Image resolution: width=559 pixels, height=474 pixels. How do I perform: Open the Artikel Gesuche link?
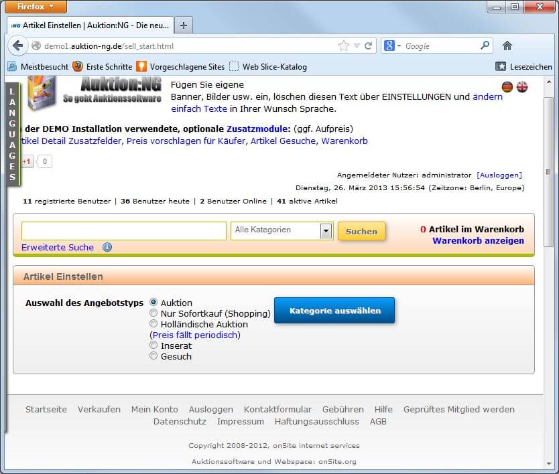(283, 141)
